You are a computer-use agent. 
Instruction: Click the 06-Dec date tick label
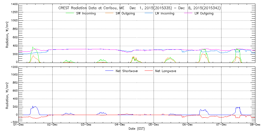coord(188,124)
